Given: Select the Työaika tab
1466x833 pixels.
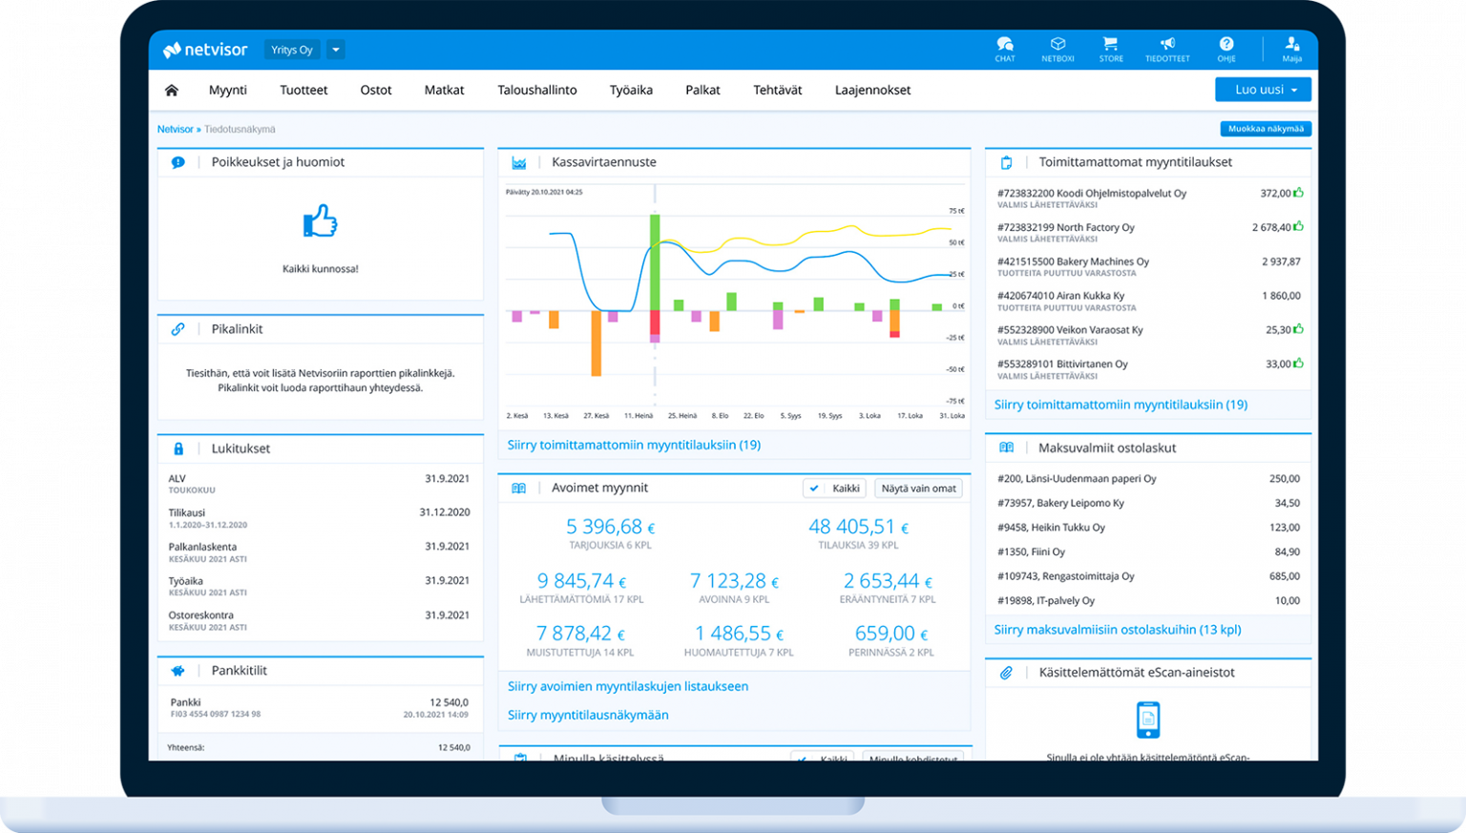Looking at the screenshot, I should pos(631,90).
